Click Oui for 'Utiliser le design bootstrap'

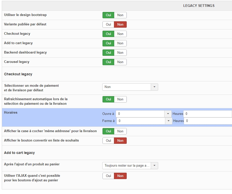coord(108,15)
